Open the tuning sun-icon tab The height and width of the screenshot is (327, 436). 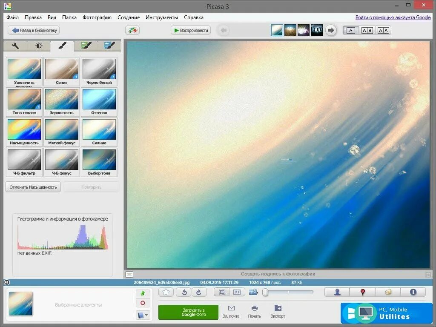[39, 46]
